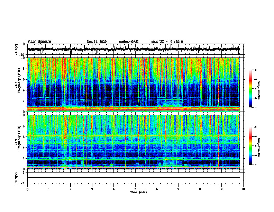Click the "station=GAK" label

[129, 42]
